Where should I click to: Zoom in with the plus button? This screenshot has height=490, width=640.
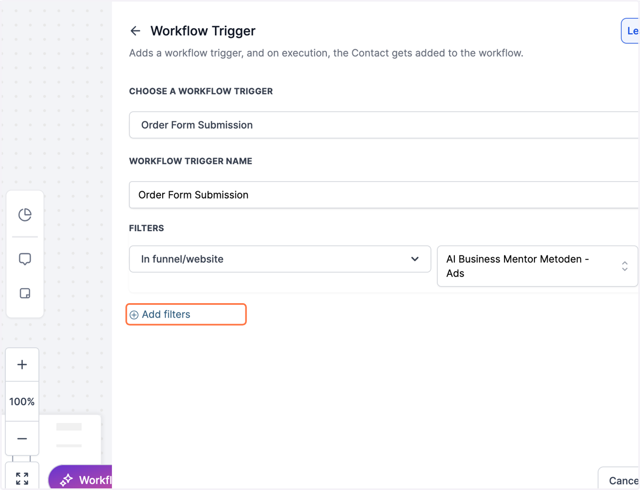pyautogui.click(x=22, y=365)
